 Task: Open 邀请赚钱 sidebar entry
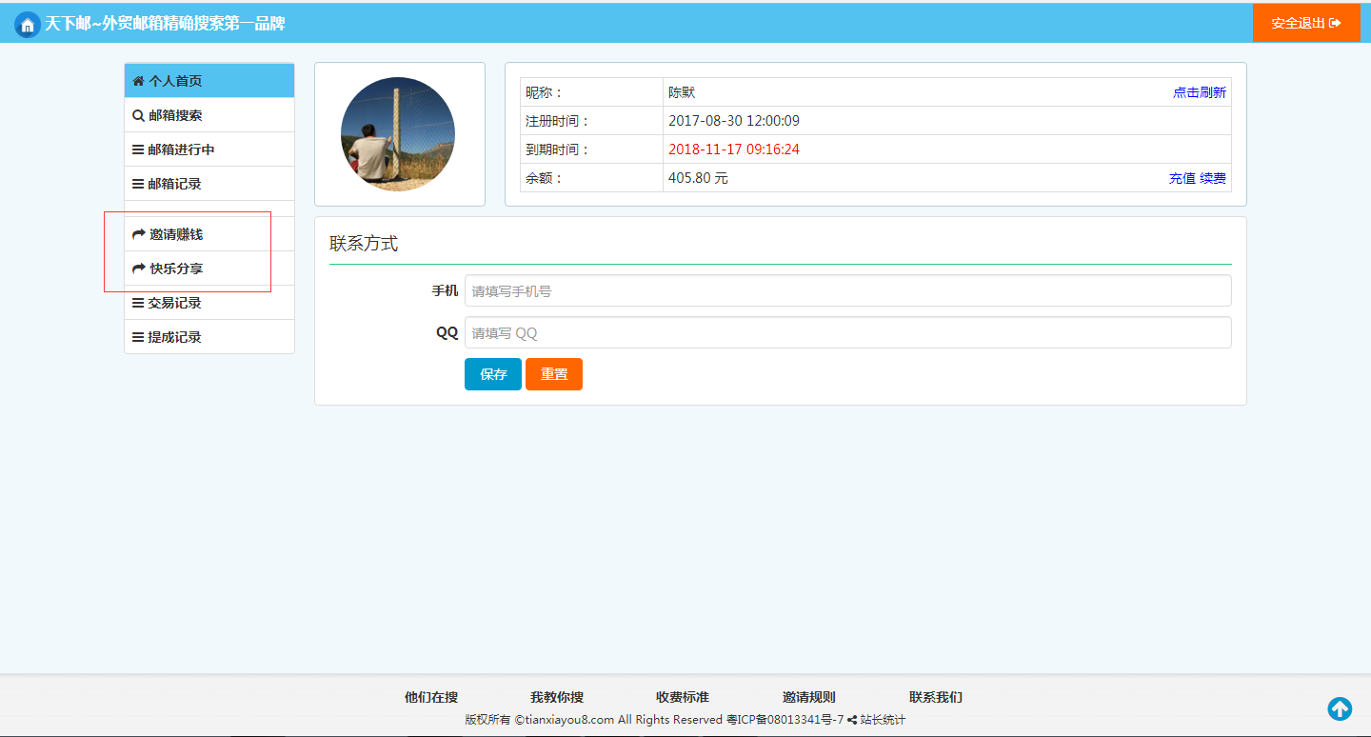pos(209,234)
